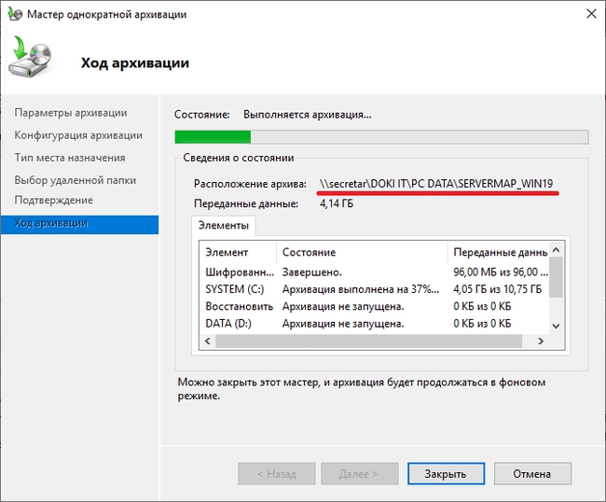The width and height of the screenshot is (606, 502).
Task: Open the Параметры архивации step
Action: click(70, 113)
